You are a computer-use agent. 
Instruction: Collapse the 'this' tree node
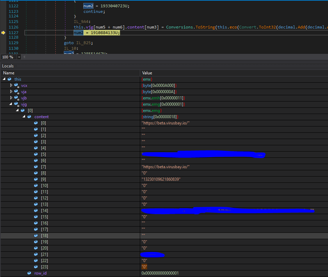click(x=4, y=79)
